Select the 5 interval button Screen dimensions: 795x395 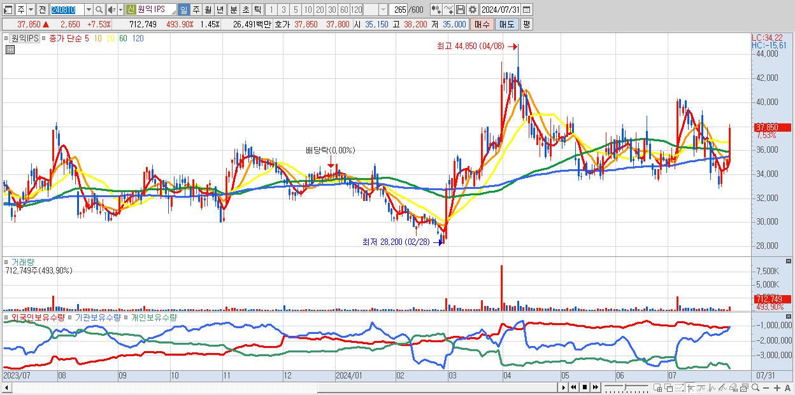click(x=296, y=10)
